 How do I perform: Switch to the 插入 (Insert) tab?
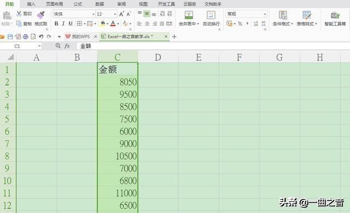[31, 4]
